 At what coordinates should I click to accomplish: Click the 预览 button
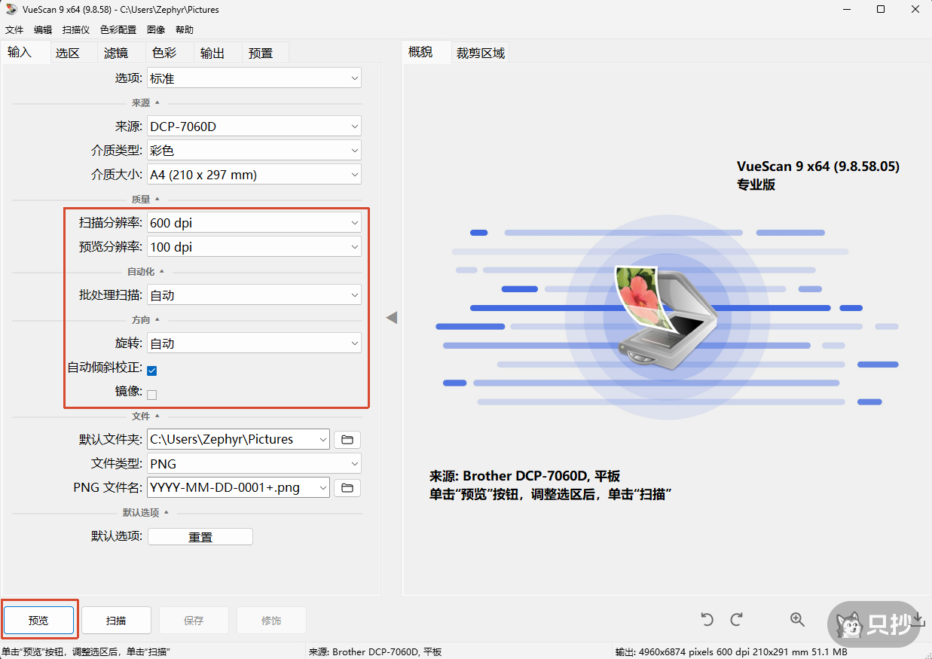point(39,621)
